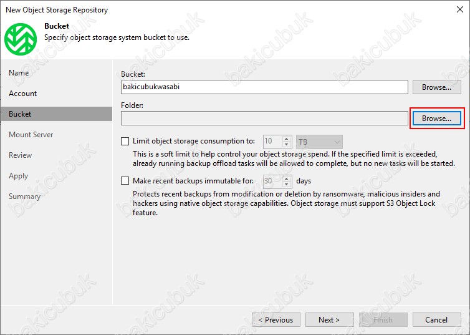
Task: Click the 'Limit object storage consumption to:' label
Action: (194, 141)
